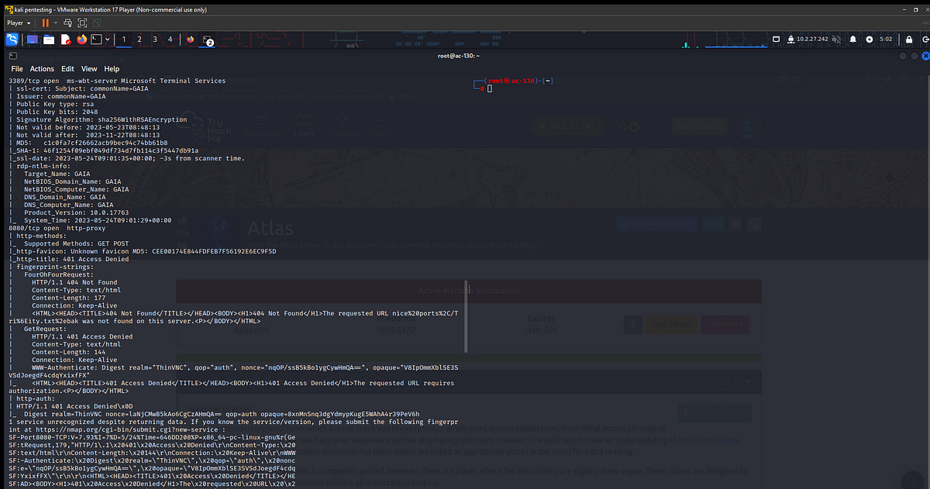Switch to workspace 3

[155, 40]
